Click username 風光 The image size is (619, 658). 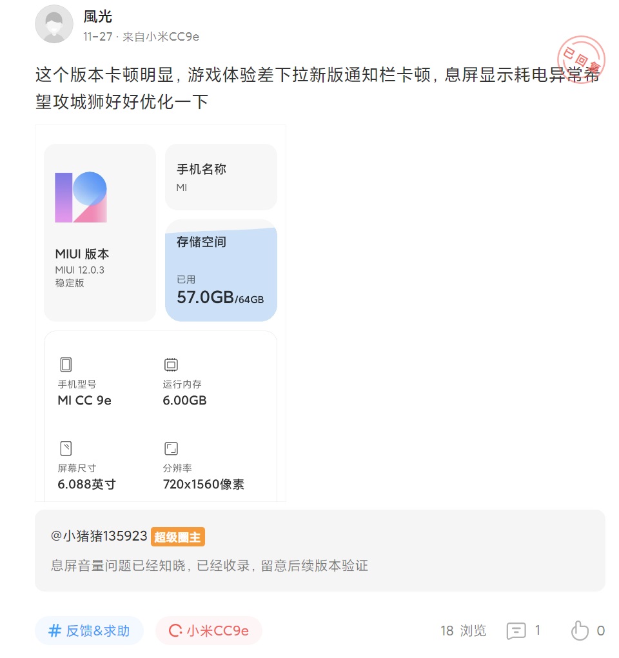[x=98, y=17]
